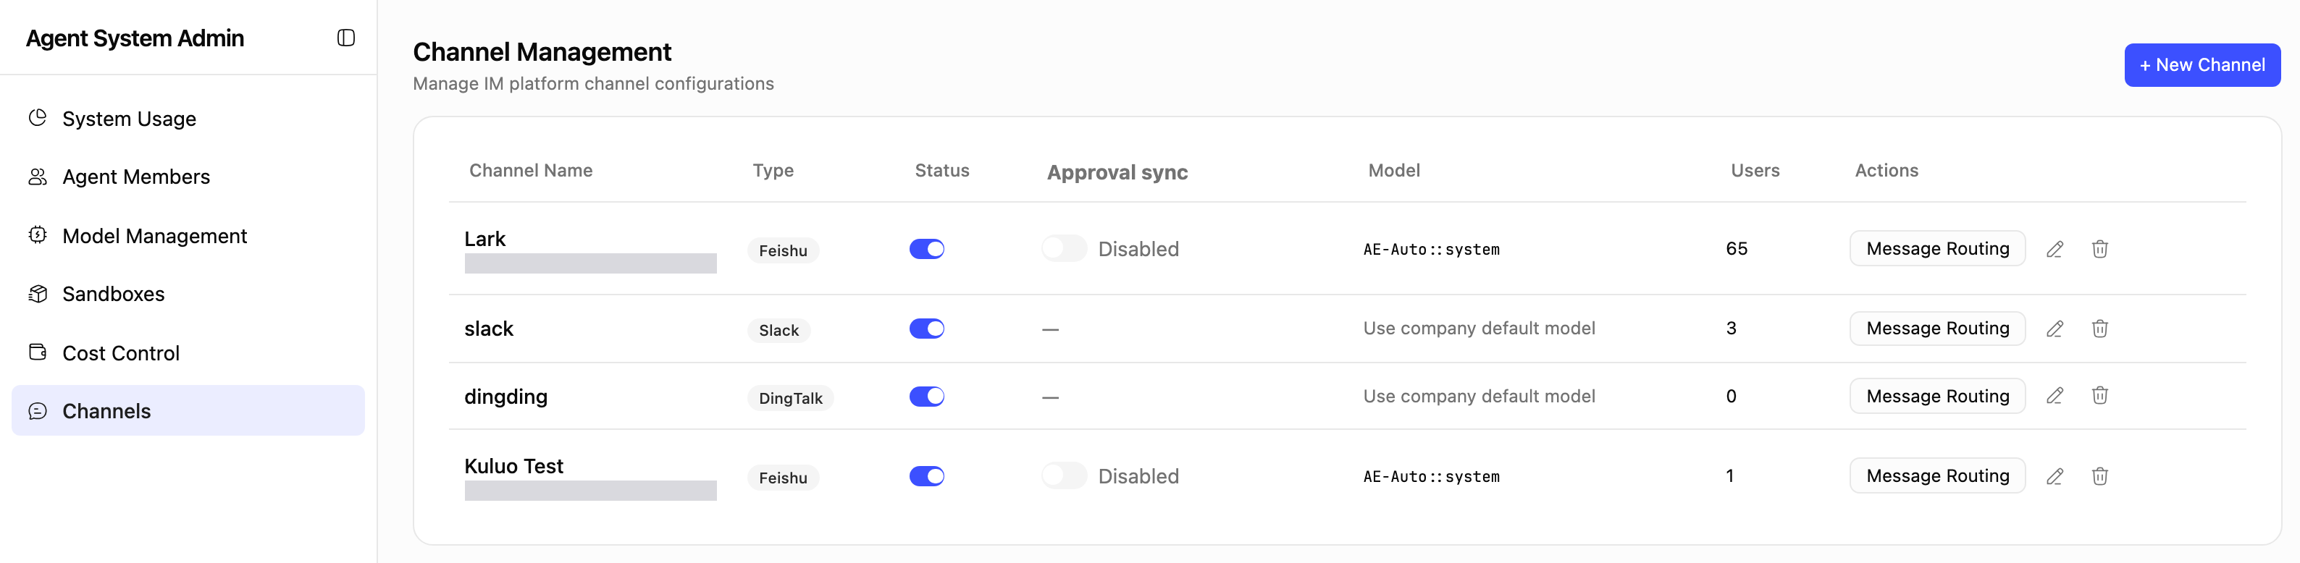Click the Channels chat bubble icon
The image size is (2300, 563).
[x=38, y=410]
